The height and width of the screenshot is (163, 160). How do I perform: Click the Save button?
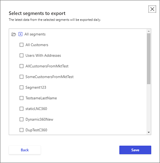tap(135, 150)
